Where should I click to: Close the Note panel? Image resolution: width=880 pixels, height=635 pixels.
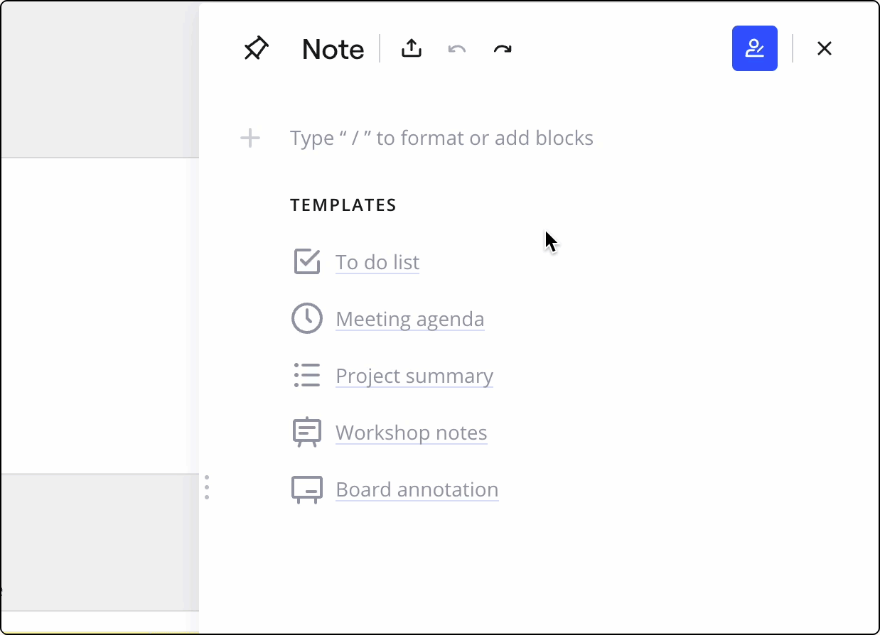(824, 48)
